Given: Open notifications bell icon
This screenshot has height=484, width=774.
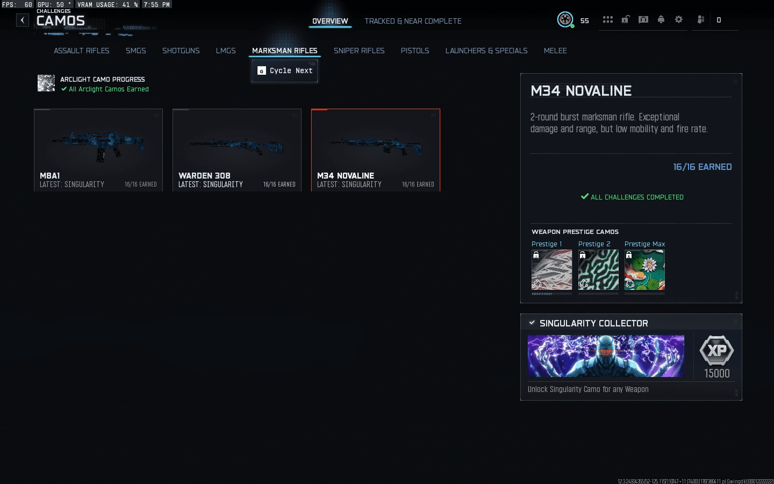Looking at the screenshot, I should tap(661, 20).
